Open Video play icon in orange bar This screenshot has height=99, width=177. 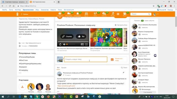pyautogui.click(x=118, y=14)
